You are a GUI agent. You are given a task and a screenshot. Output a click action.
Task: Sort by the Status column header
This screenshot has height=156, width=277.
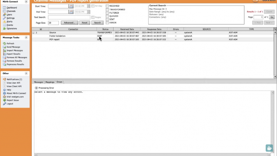105,29
